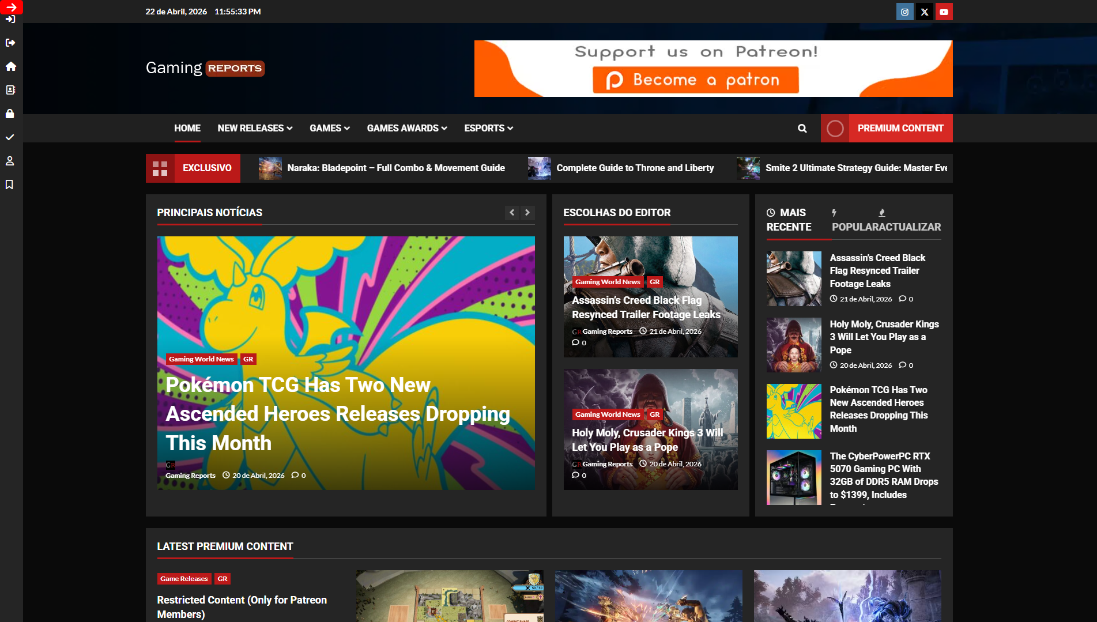1097x622 pixels.
Task: Switch to the Actualizar tab
Action: pyautogui.click(x=910, y=221)
